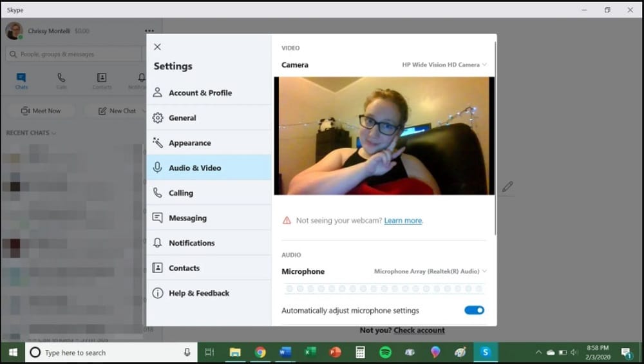The height and width of the screenshot is (364, 644).
Task: Open PowerPoint from the taskbar
Action: point(335,352)
